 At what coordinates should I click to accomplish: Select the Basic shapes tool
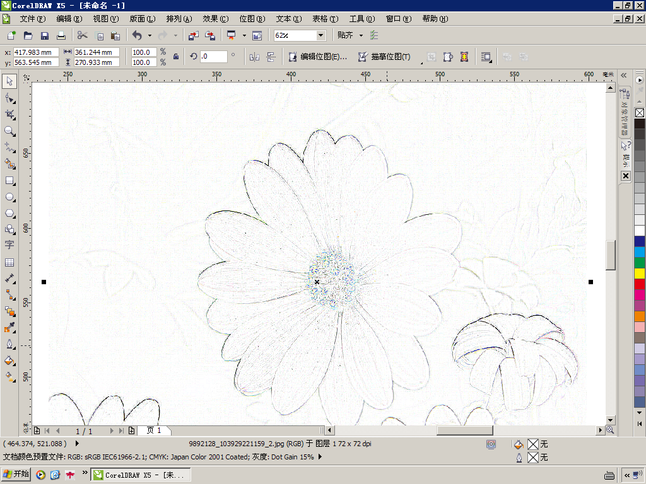click(x=9, y=229)
